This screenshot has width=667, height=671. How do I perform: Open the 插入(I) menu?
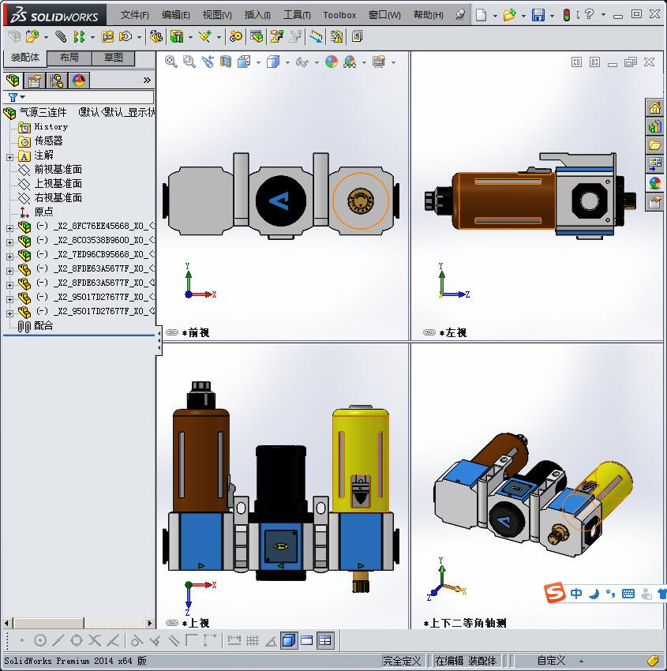[x=257, y=15]
